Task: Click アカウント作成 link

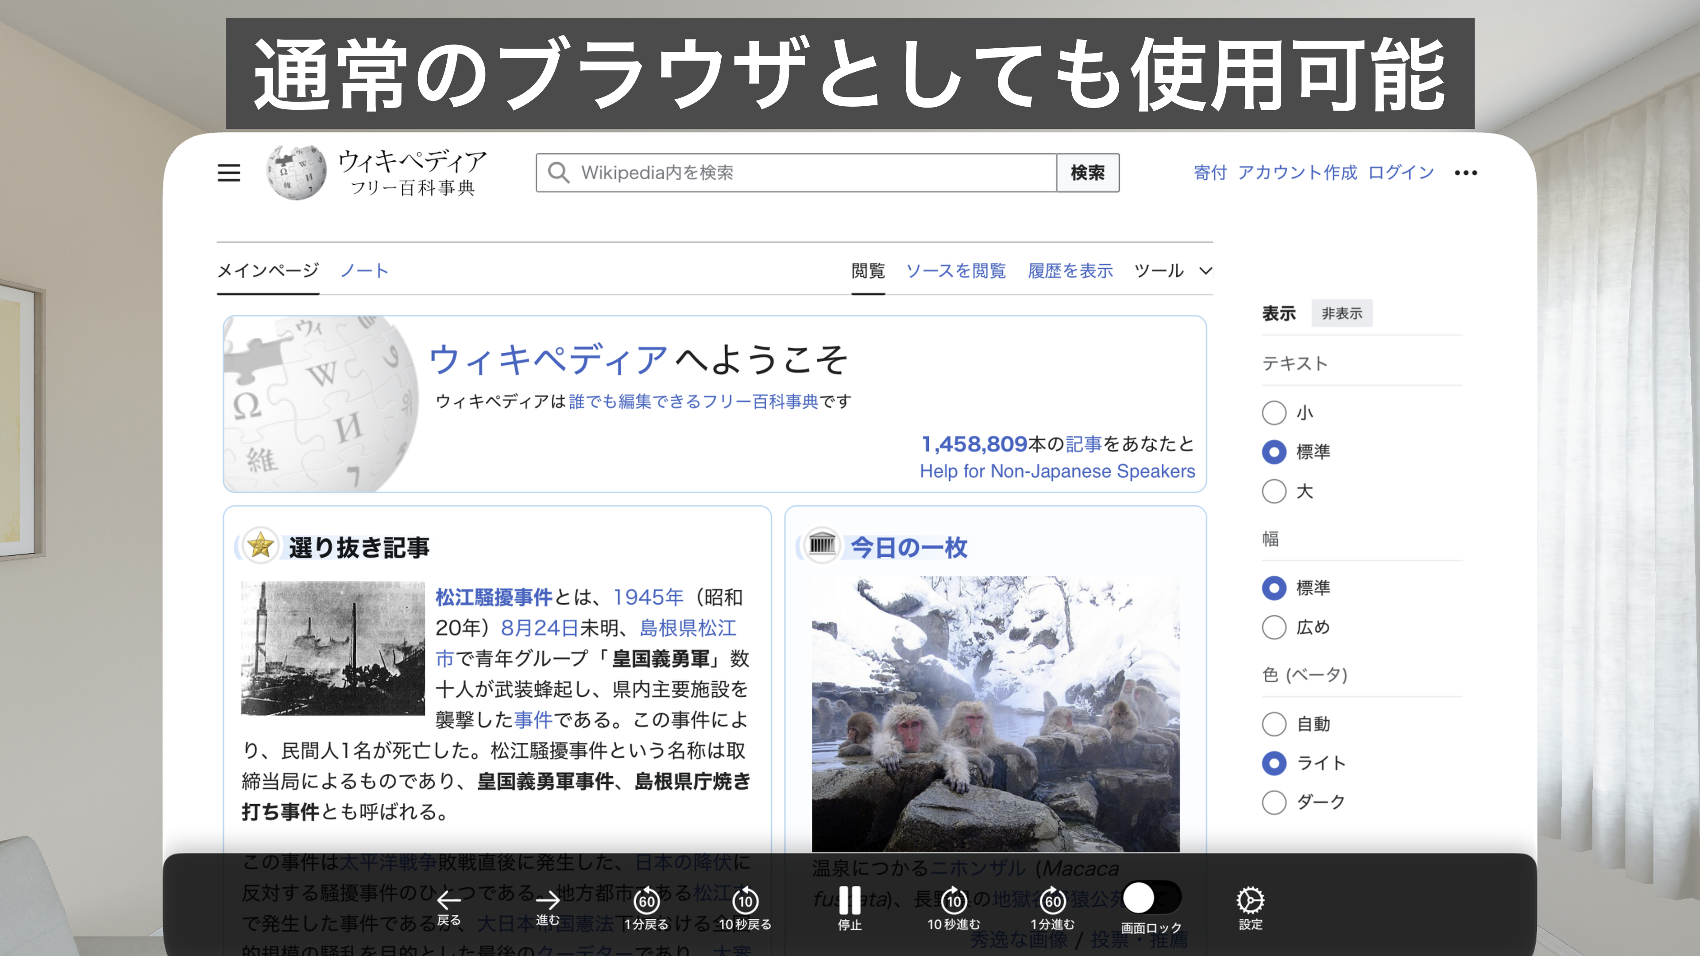Action: pyautogui.click(x=1297, y=173)
